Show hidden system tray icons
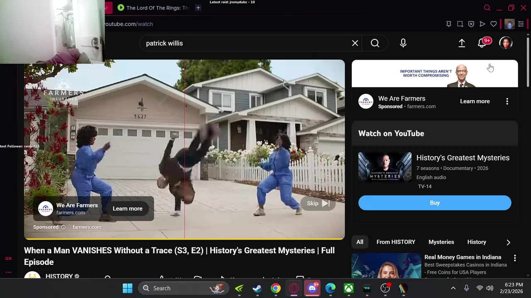The image size is (531, 298). [x=453, y=288]
